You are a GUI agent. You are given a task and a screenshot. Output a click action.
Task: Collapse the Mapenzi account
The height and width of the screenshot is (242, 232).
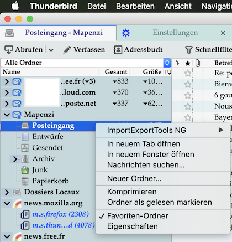7,115
